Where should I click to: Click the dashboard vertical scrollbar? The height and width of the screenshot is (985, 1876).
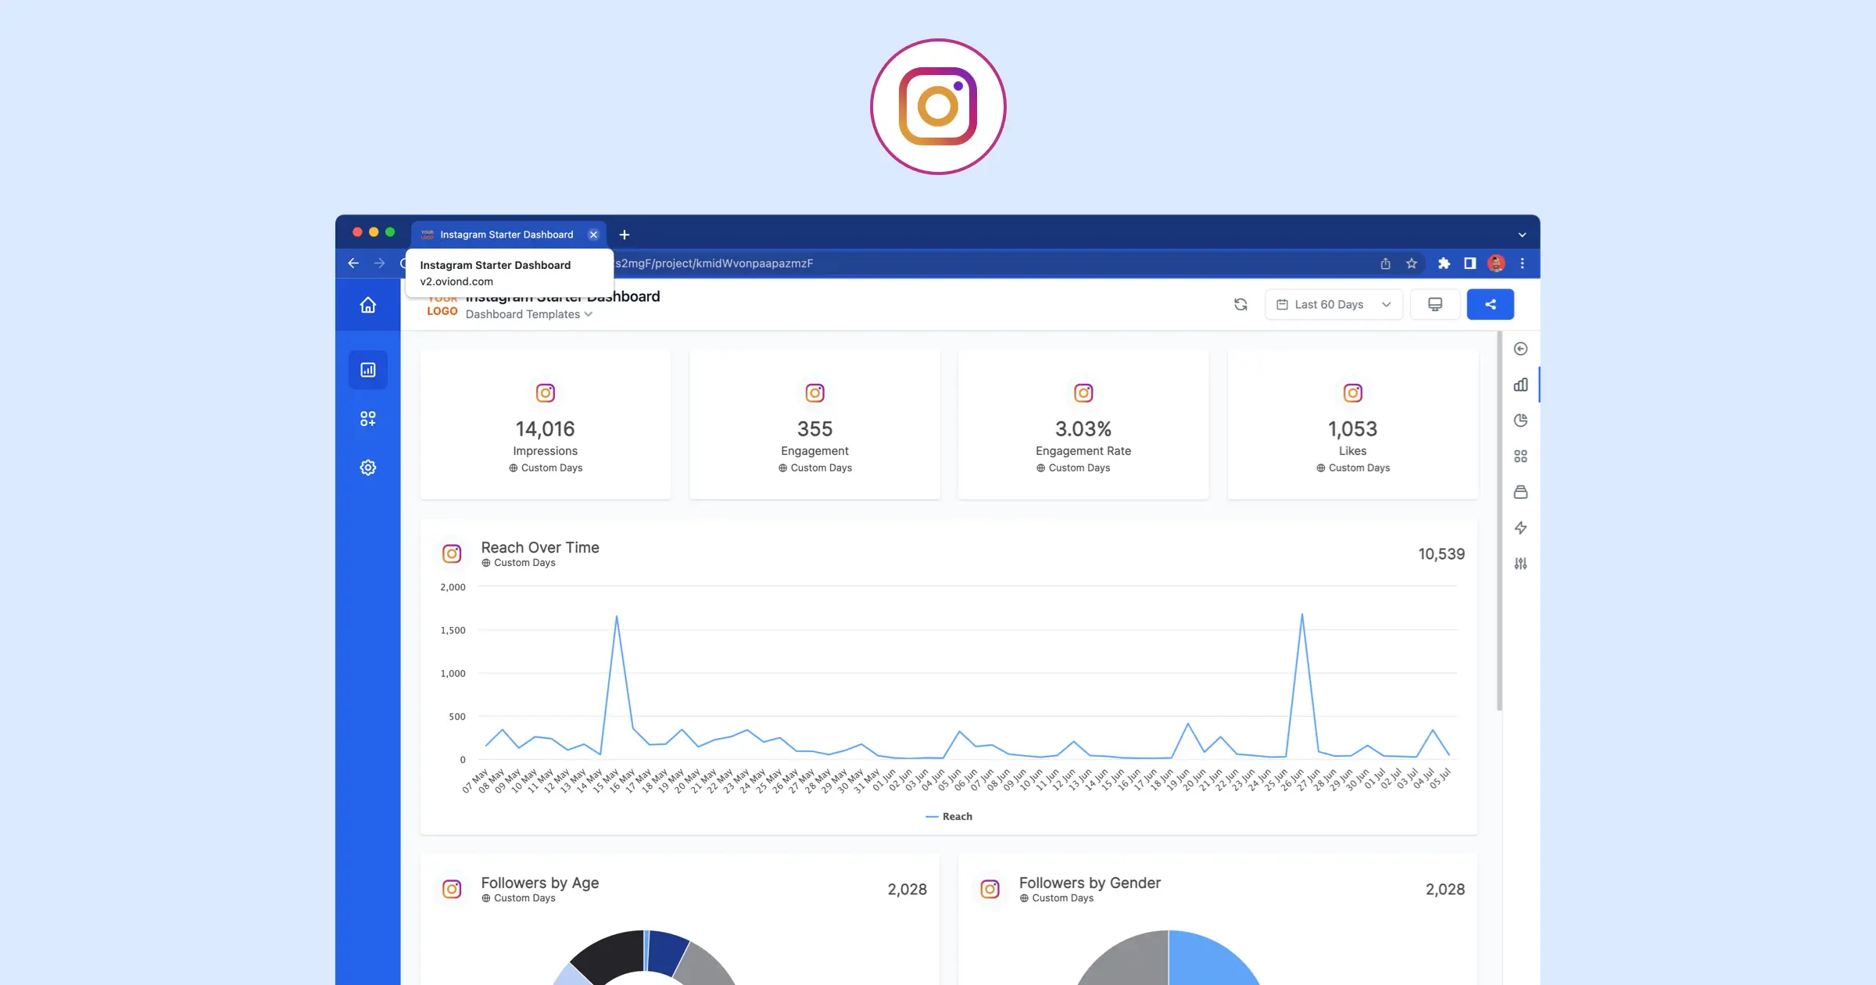[1499, 521]
